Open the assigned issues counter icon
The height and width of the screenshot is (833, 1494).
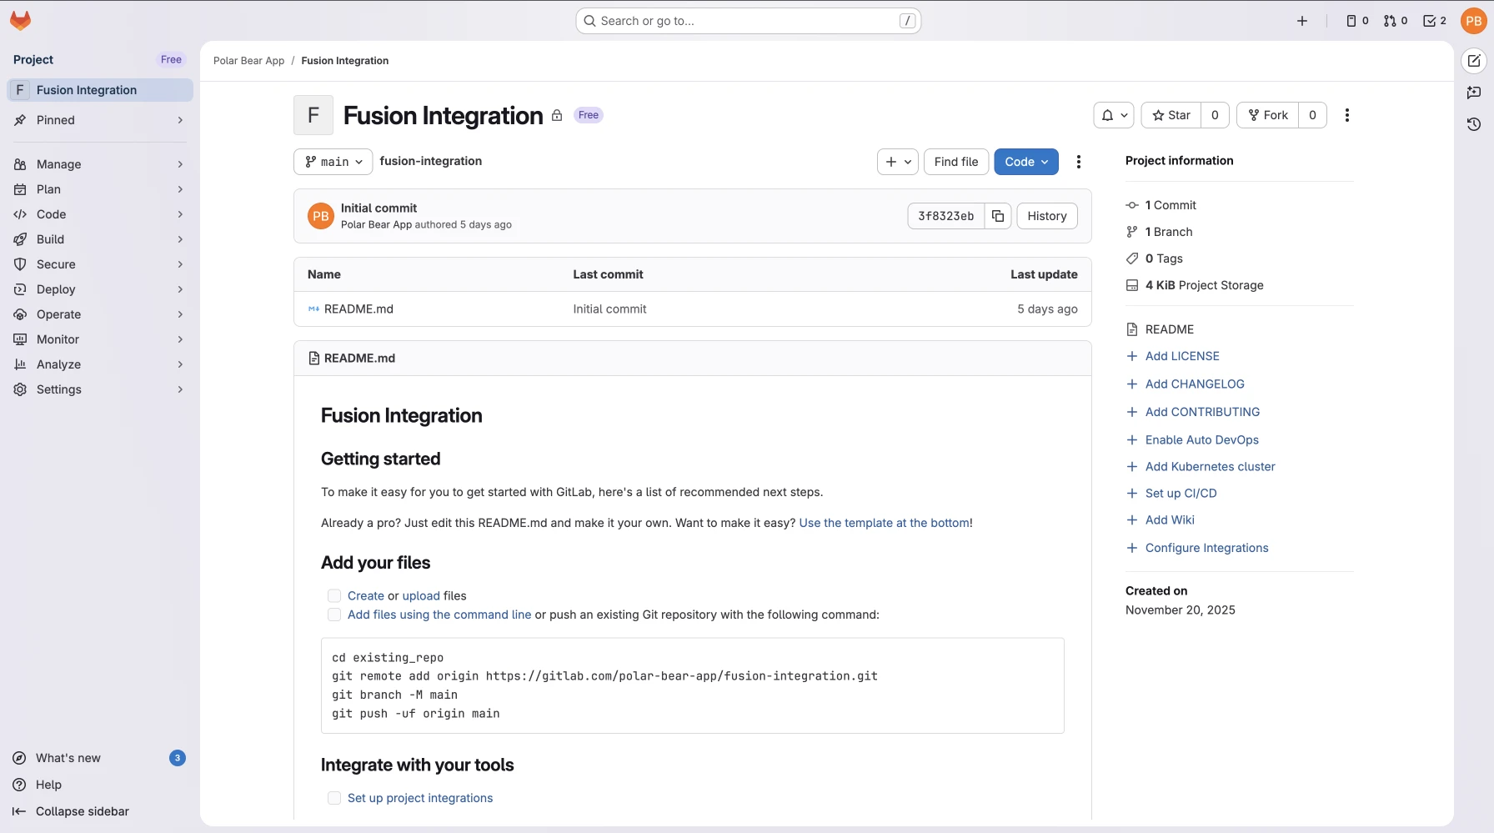click(1356, 21)
